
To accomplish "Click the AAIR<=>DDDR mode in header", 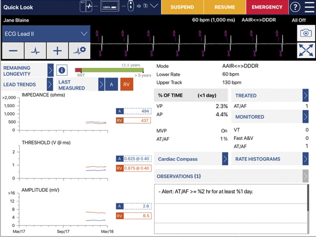I will [259, 20].
